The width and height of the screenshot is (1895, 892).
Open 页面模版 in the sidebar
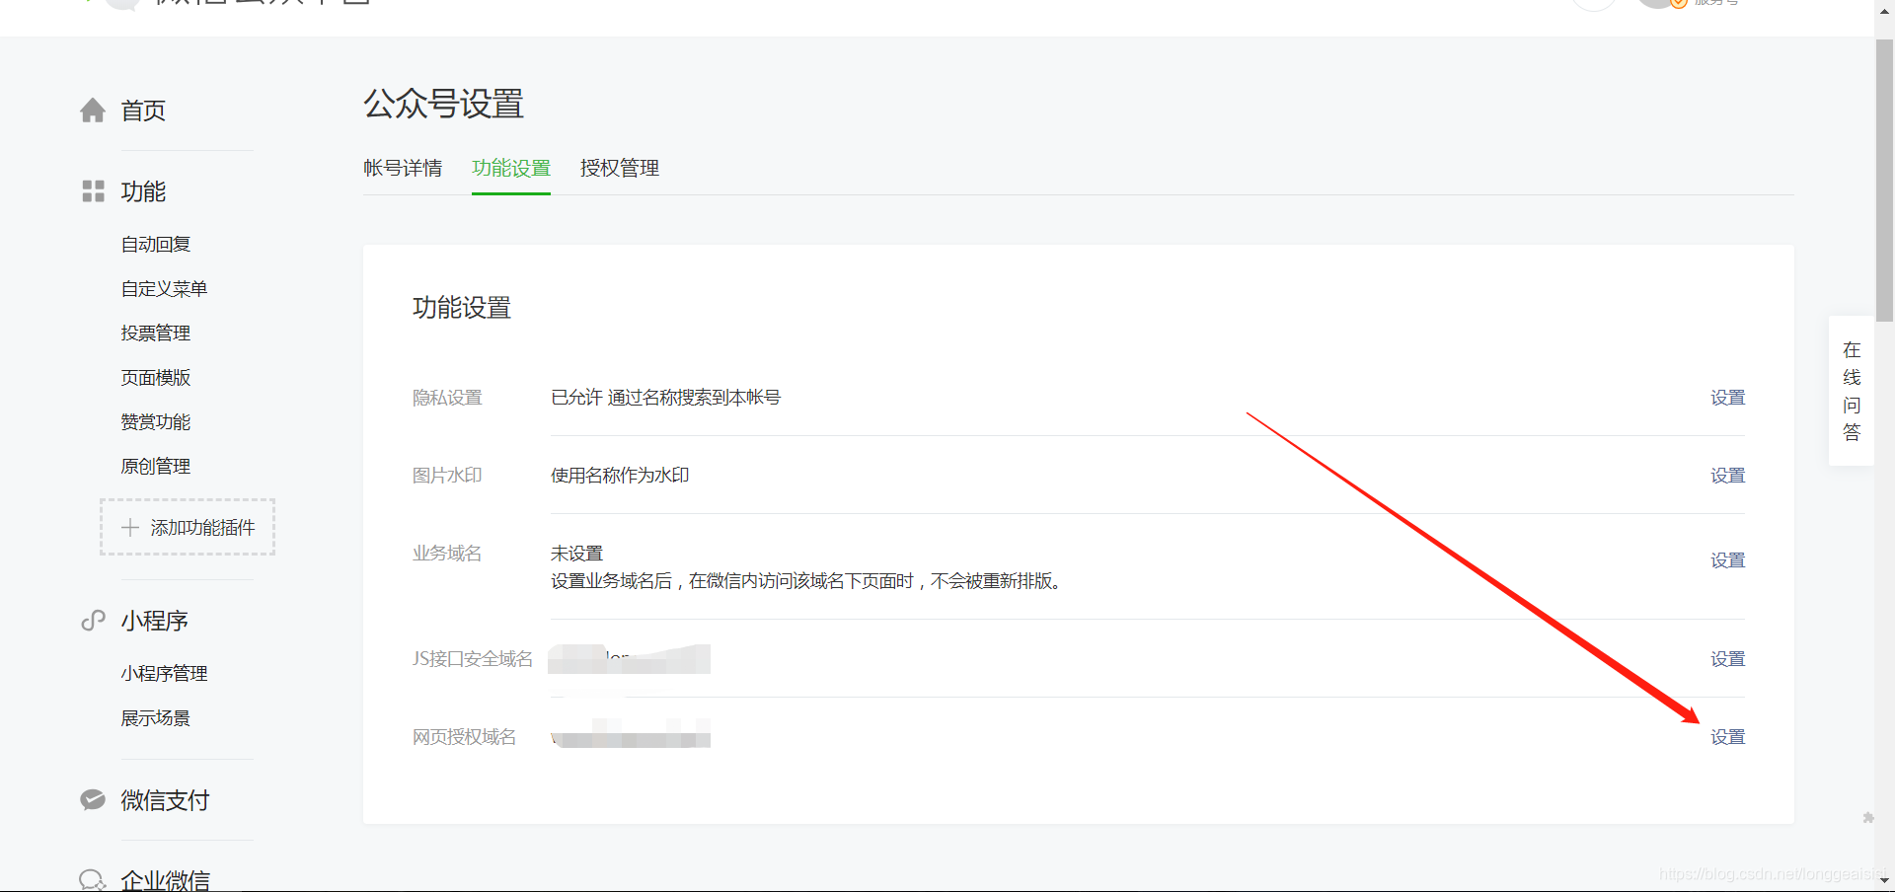click(x=156, y=378)
